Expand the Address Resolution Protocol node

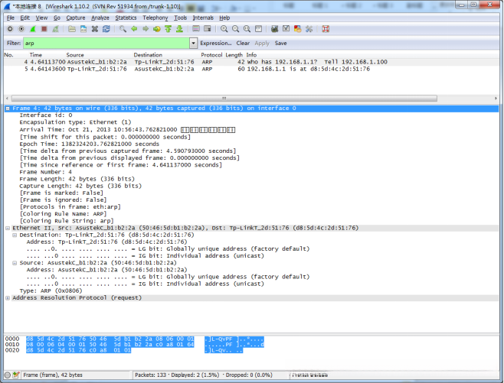pyautogui.click(x=8, y=297)
